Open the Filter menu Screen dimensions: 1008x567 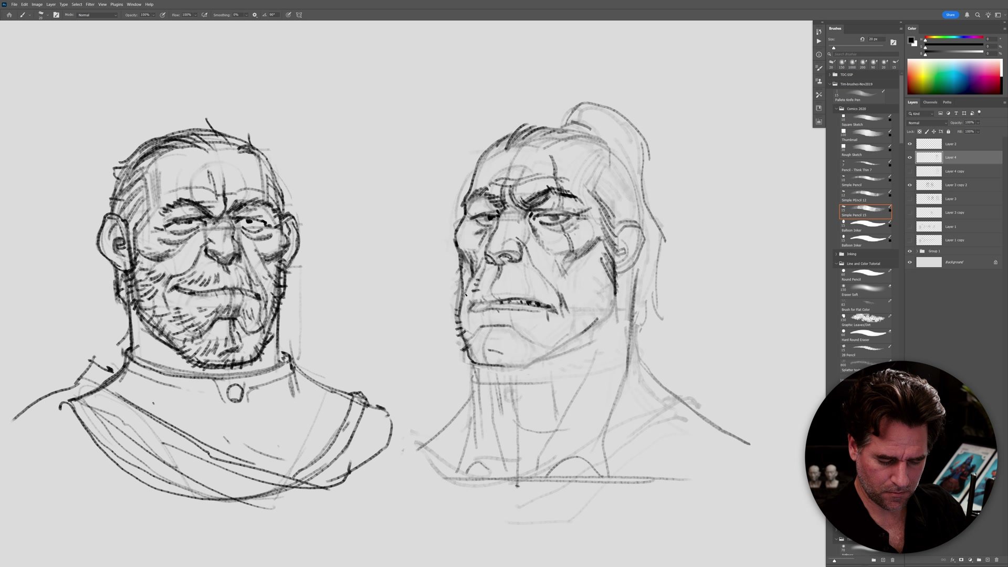[x=90, y=4]
